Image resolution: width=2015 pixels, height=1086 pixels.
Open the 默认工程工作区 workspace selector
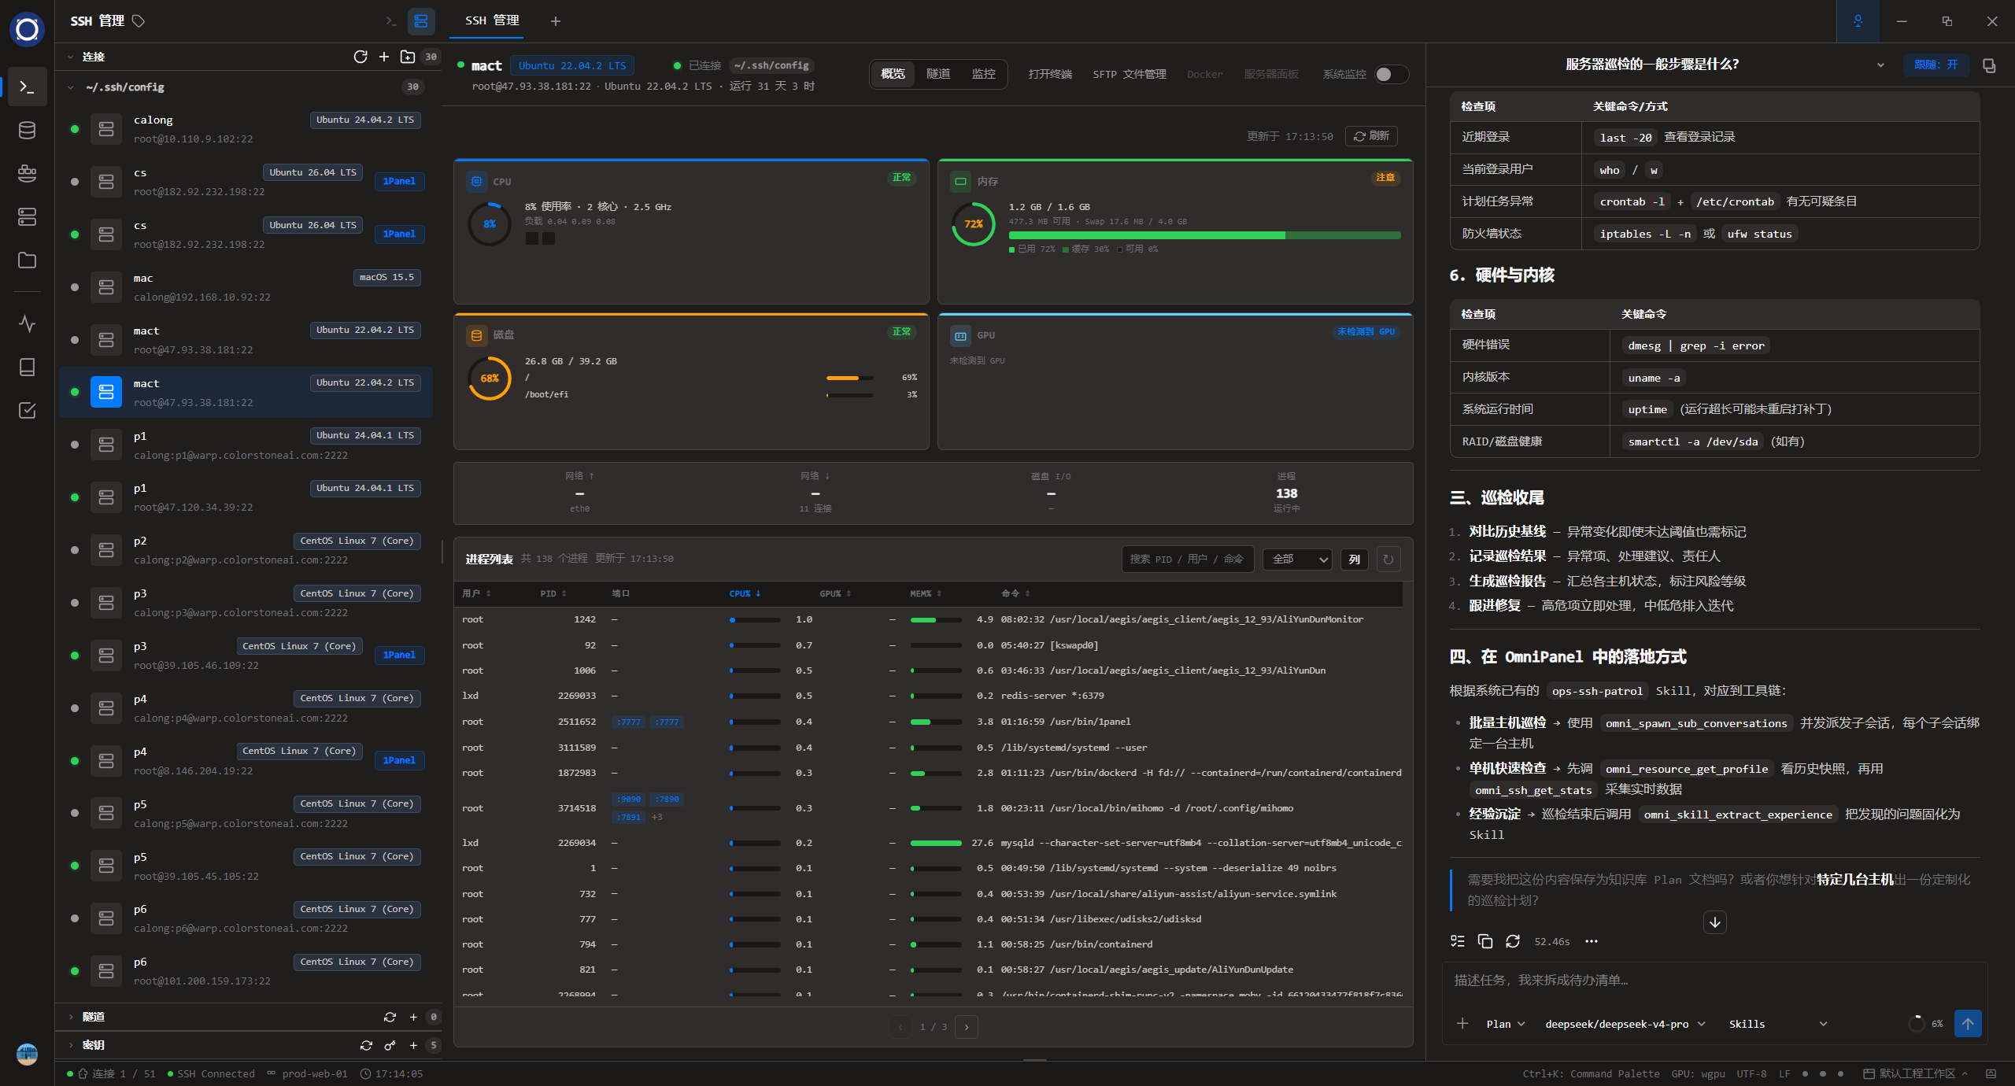tap(1916, 1073)
